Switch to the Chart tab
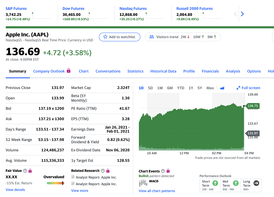This screenshot has width=274, height=197. tap(84, 71)
